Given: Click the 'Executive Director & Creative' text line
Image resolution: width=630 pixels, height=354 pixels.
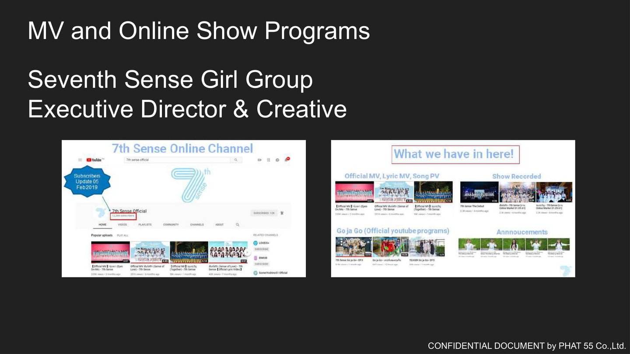Looking at the screenshot, I should click(187, 109).
